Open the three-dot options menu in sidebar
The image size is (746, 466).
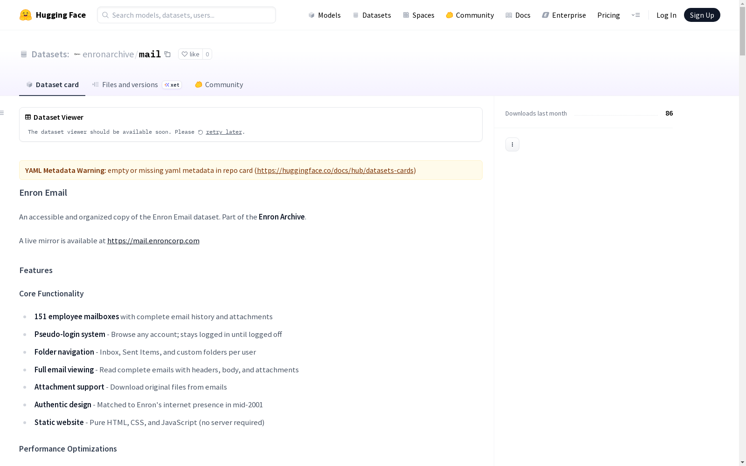(512, 144)
